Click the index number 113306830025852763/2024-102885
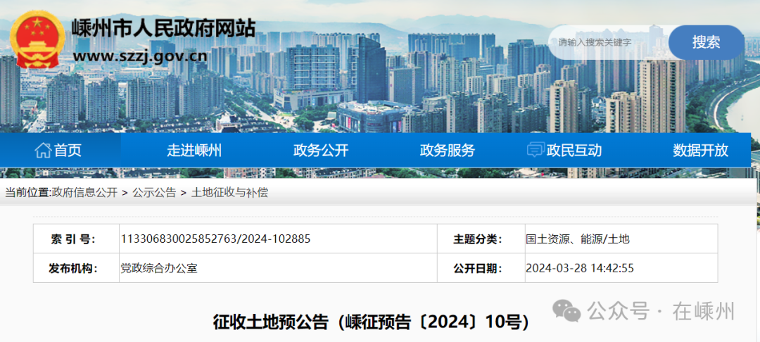Viewport: 760px width, 342px height. pos(215,239)
